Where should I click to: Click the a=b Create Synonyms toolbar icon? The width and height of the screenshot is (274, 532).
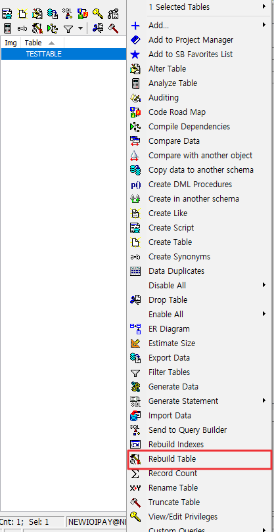pos(22,28)
